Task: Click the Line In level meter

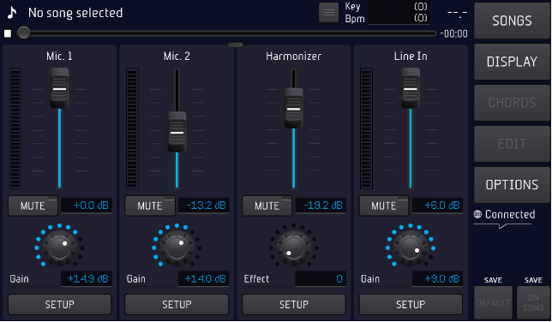Action: pos(366,128)
